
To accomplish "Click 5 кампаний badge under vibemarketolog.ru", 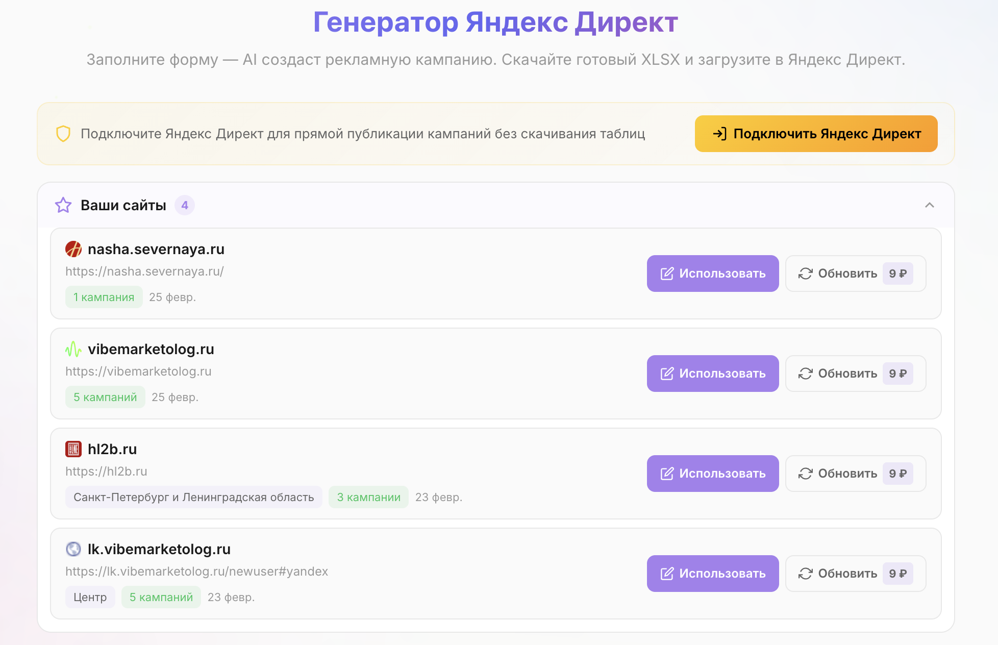I will pos(105,397).
